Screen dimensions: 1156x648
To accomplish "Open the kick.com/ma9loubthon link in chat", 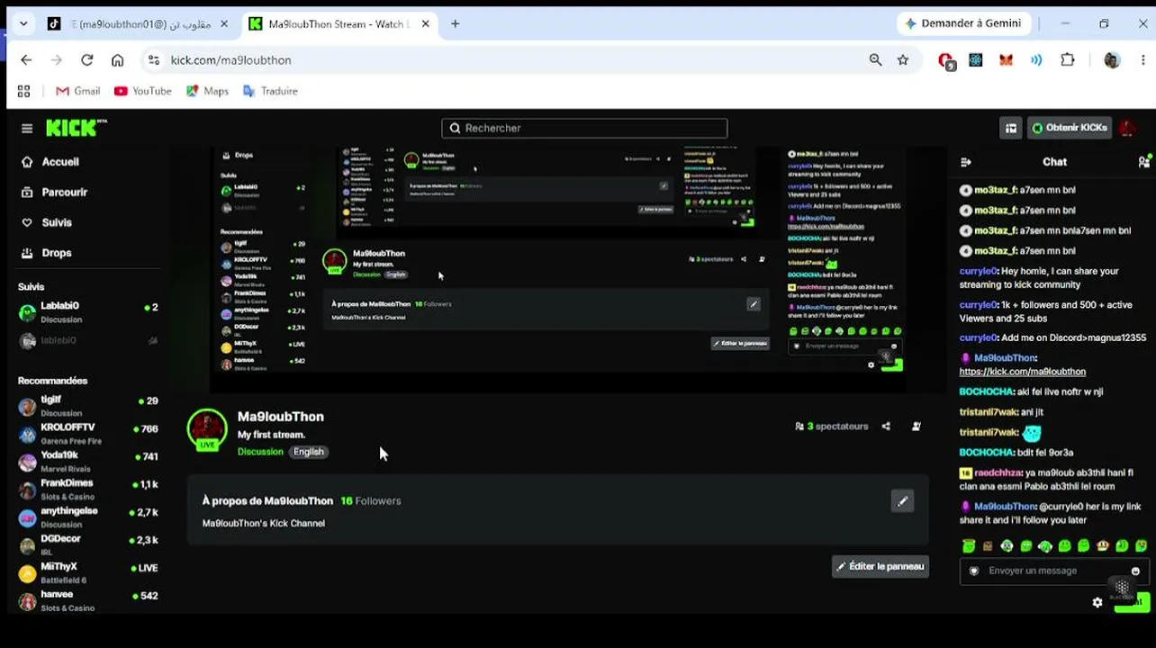I will coord(1023,372).
